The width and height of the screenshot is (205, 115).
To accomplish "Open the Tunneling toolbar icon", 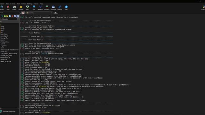I will click(47, 8).
